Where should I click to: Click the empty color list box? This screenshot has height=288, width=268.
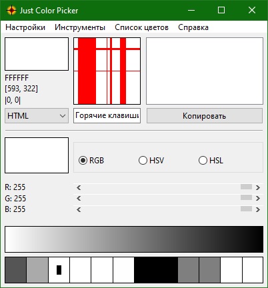(205, 71)
